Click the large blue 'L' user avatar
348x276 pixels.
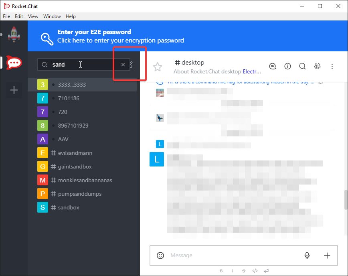pos(157,159)
